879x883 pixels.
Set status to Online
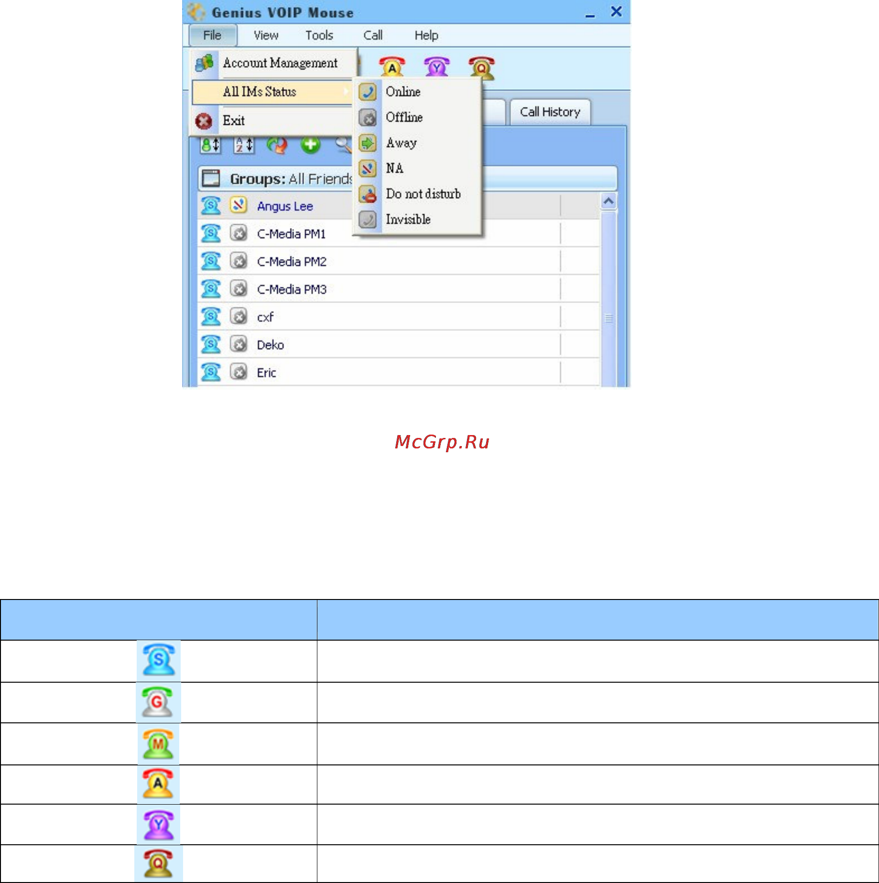pyautogui.click(x=417, y=92)
